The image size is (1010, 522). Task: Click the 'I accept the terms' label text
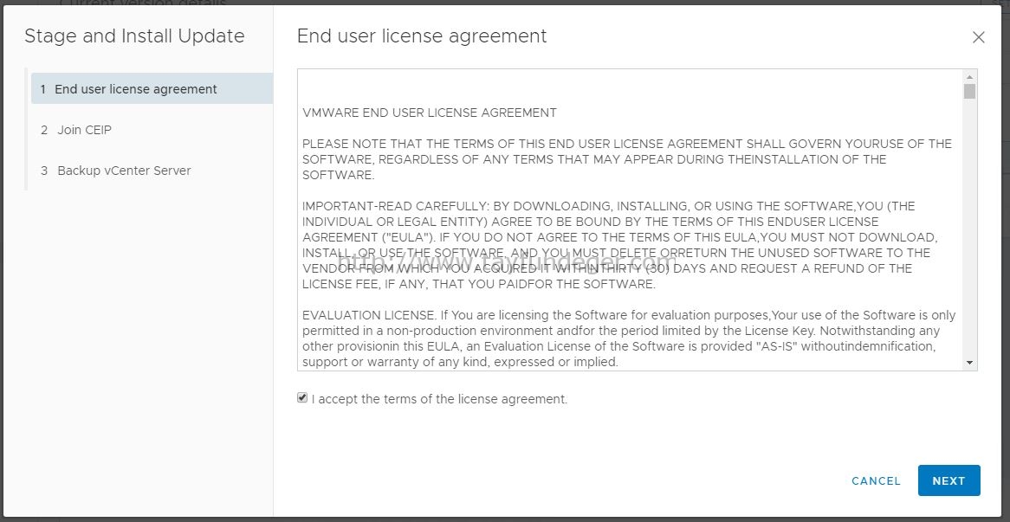[439, 399]
